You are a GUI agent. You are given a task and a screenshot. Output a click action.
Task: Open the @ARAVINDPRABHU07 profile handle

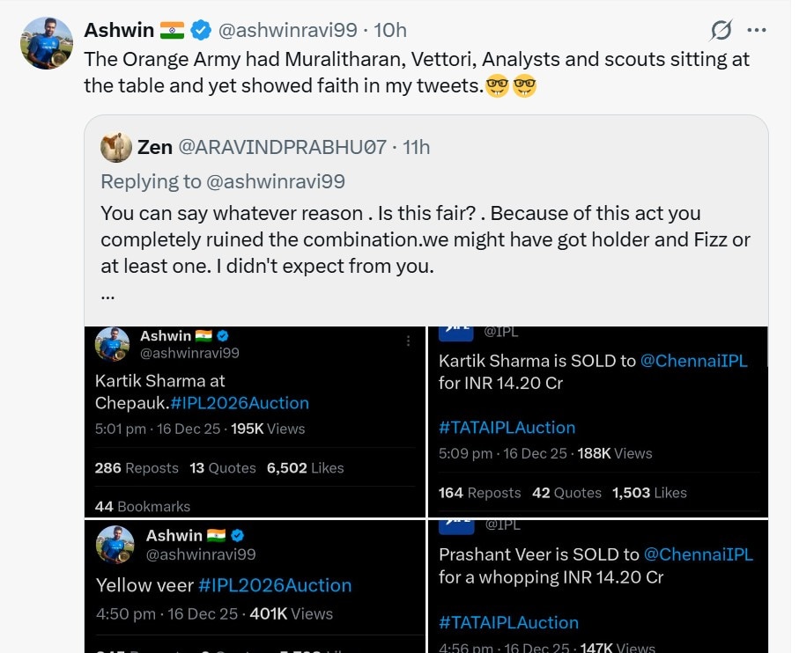click(x=282, y=147)
